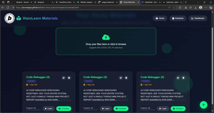Click the progress bar on middle card
This screenshot has width=214, height=113.
click(x=91, y=110)
